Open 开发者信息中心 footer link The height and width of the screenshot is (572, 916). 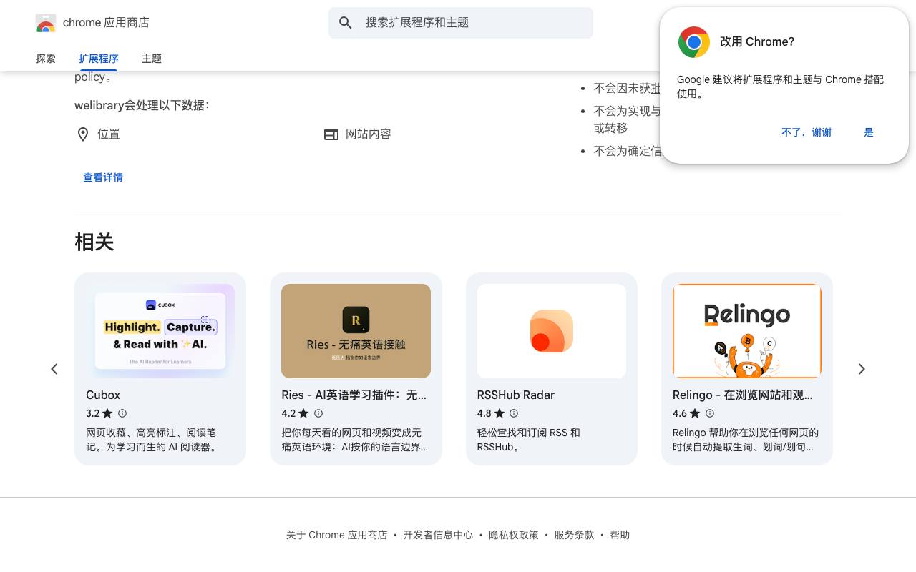(x=438, y=535)
